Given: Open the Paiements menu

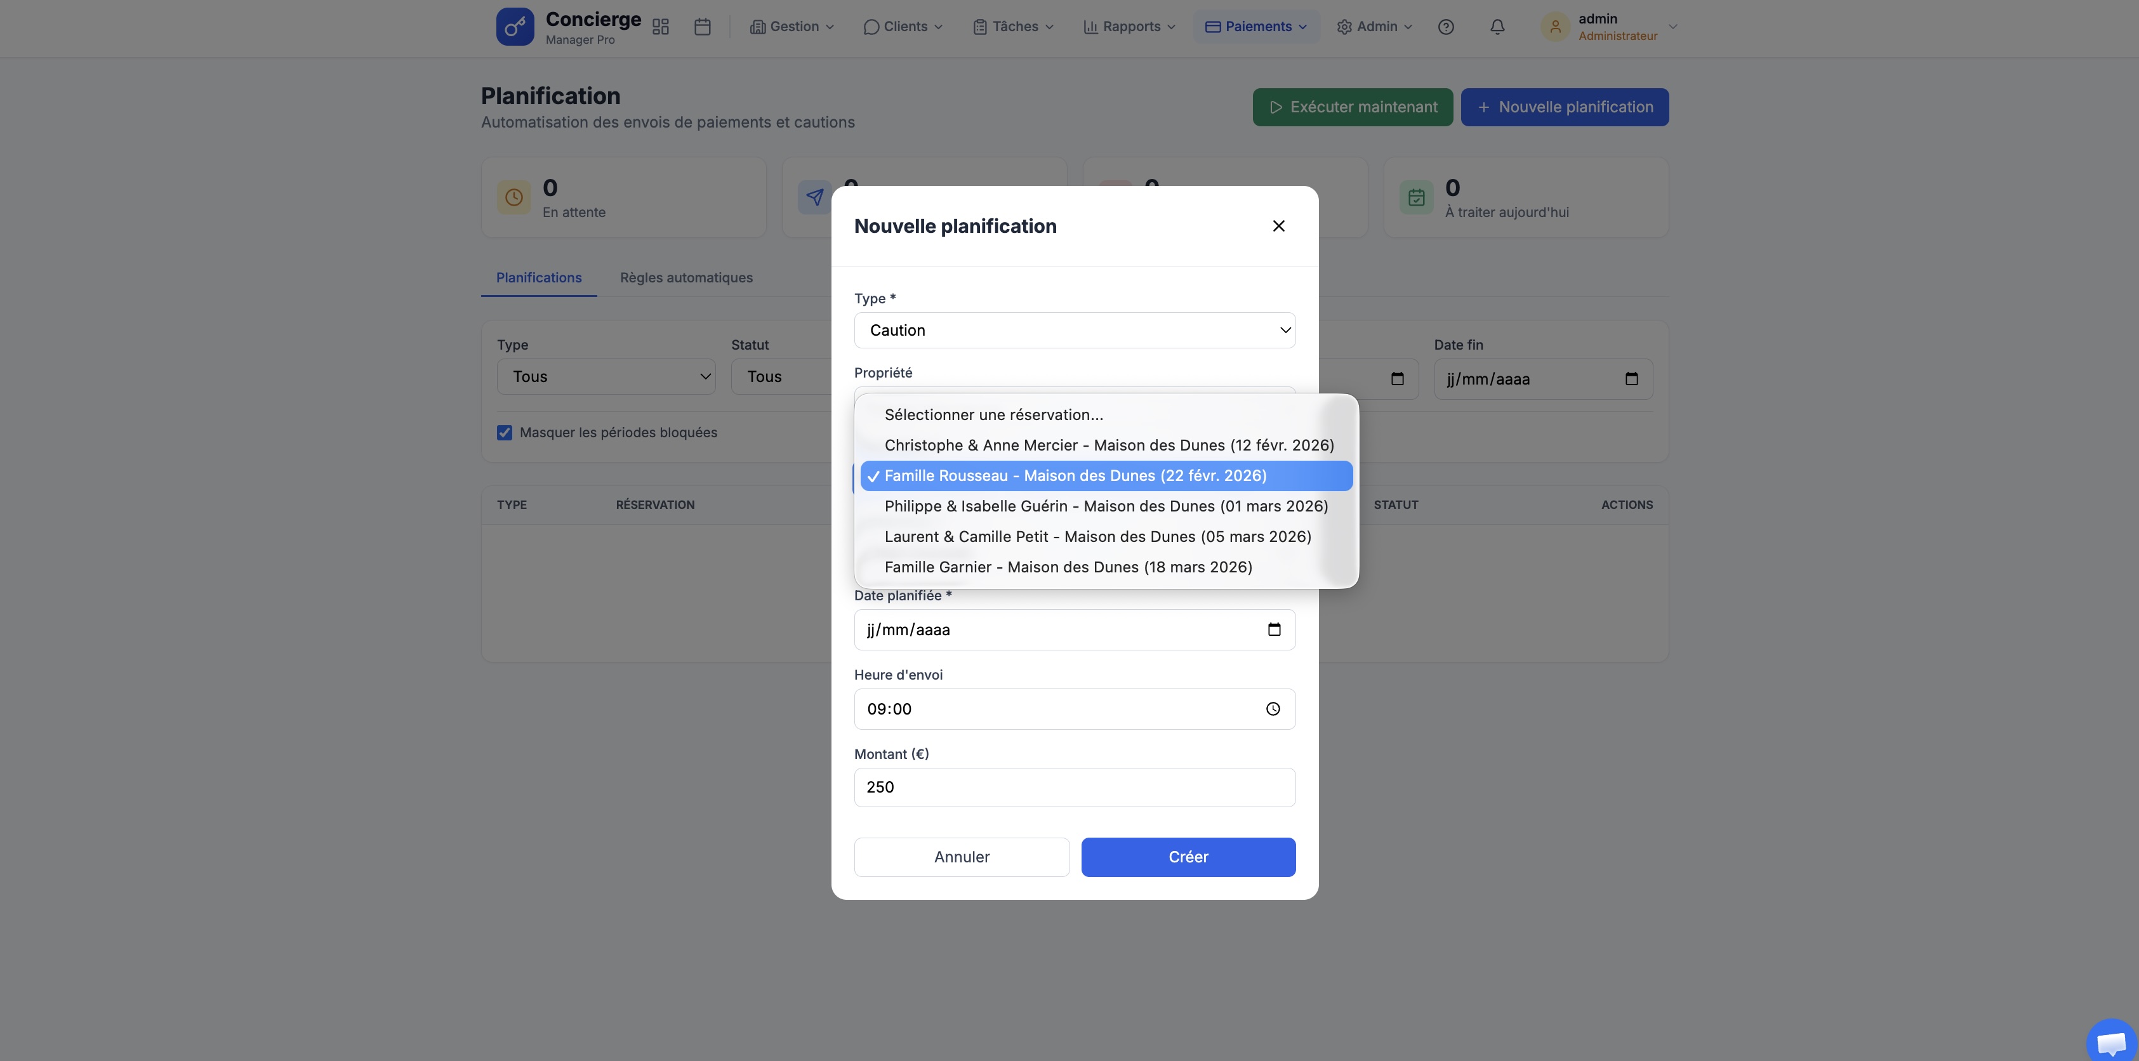Looking at the screenshot, I should (x=1256, y=27).
